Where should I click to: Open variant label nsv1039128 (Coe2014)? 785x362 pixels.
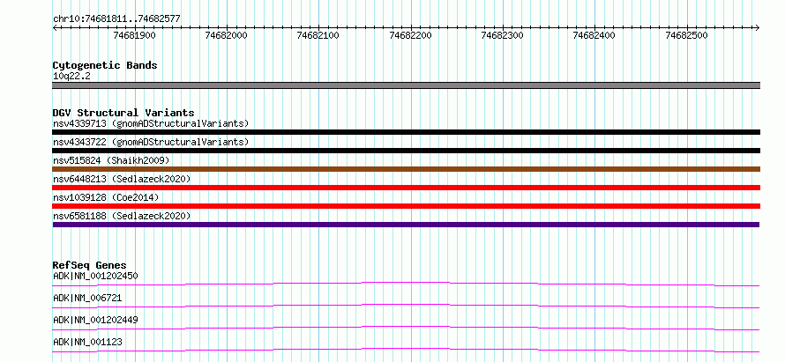(x=106, y=197)
